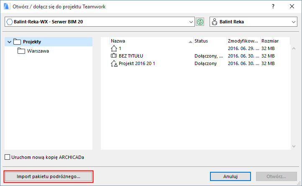
Task: Collapse the Projekty tree node
Action: [9, 42]
